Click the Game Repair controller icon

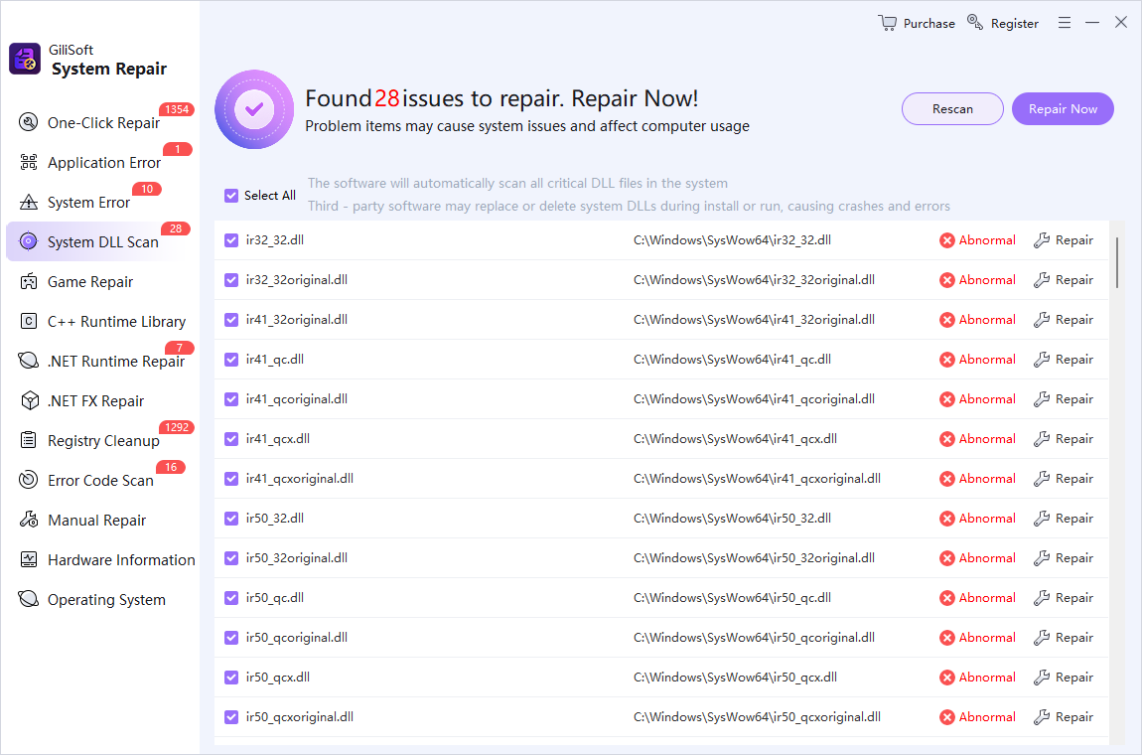point(29,281)
